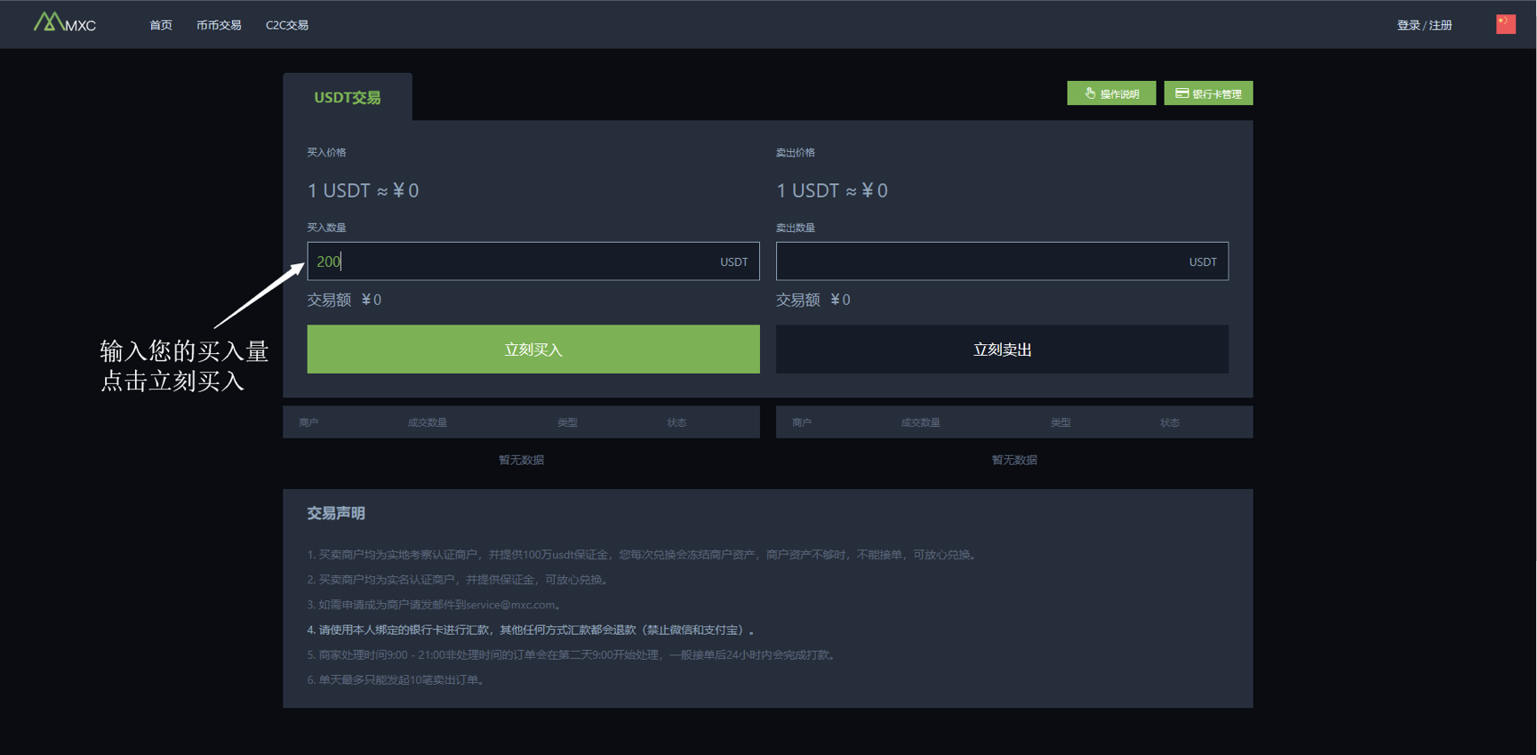Click 状态 header in buy orders table
This screenshot has height=755, width=1537.
coord(676,422)
